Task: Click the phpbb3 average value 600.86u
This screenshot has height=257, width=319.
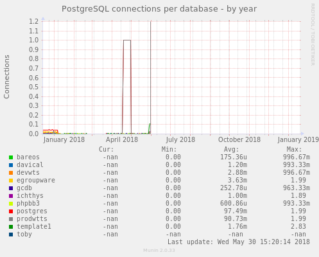Action: [x=234, y=204]
